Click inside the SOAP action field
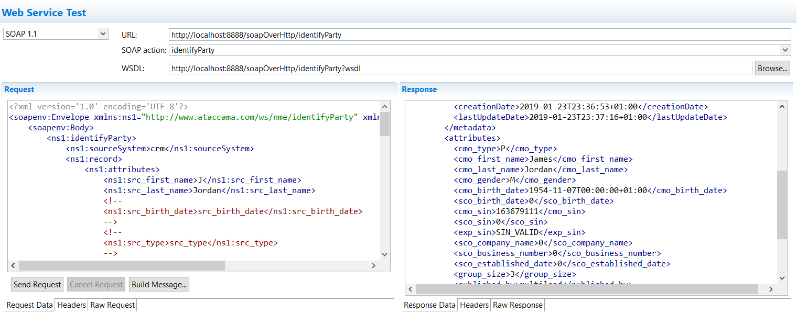The width and height of the screenshot is (797, 314). 419,50
